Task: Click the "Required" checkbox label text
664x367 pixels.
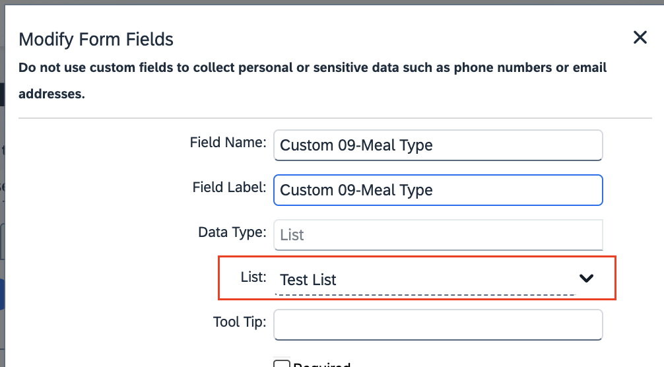Action: (x=321, y=364)
